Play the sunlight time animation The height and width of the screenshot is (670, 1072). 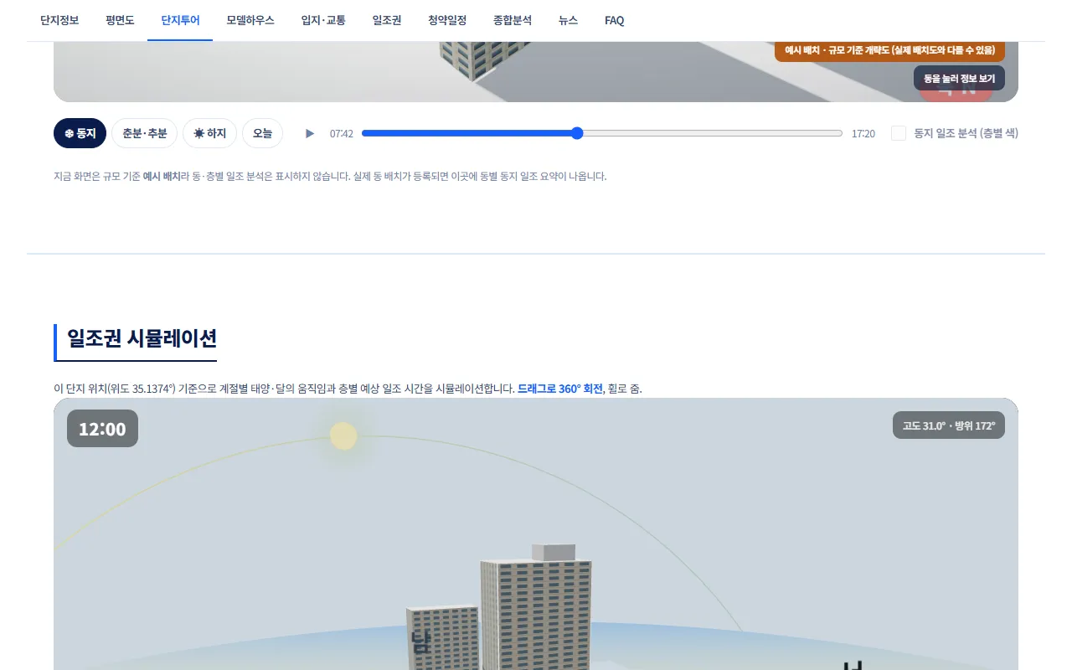(x=310, y=133)
